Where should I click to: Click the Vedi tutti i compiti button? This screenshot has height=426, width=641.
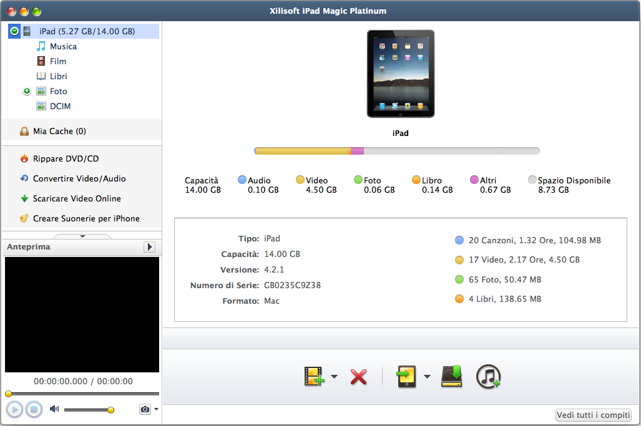(x=593, y=415)
